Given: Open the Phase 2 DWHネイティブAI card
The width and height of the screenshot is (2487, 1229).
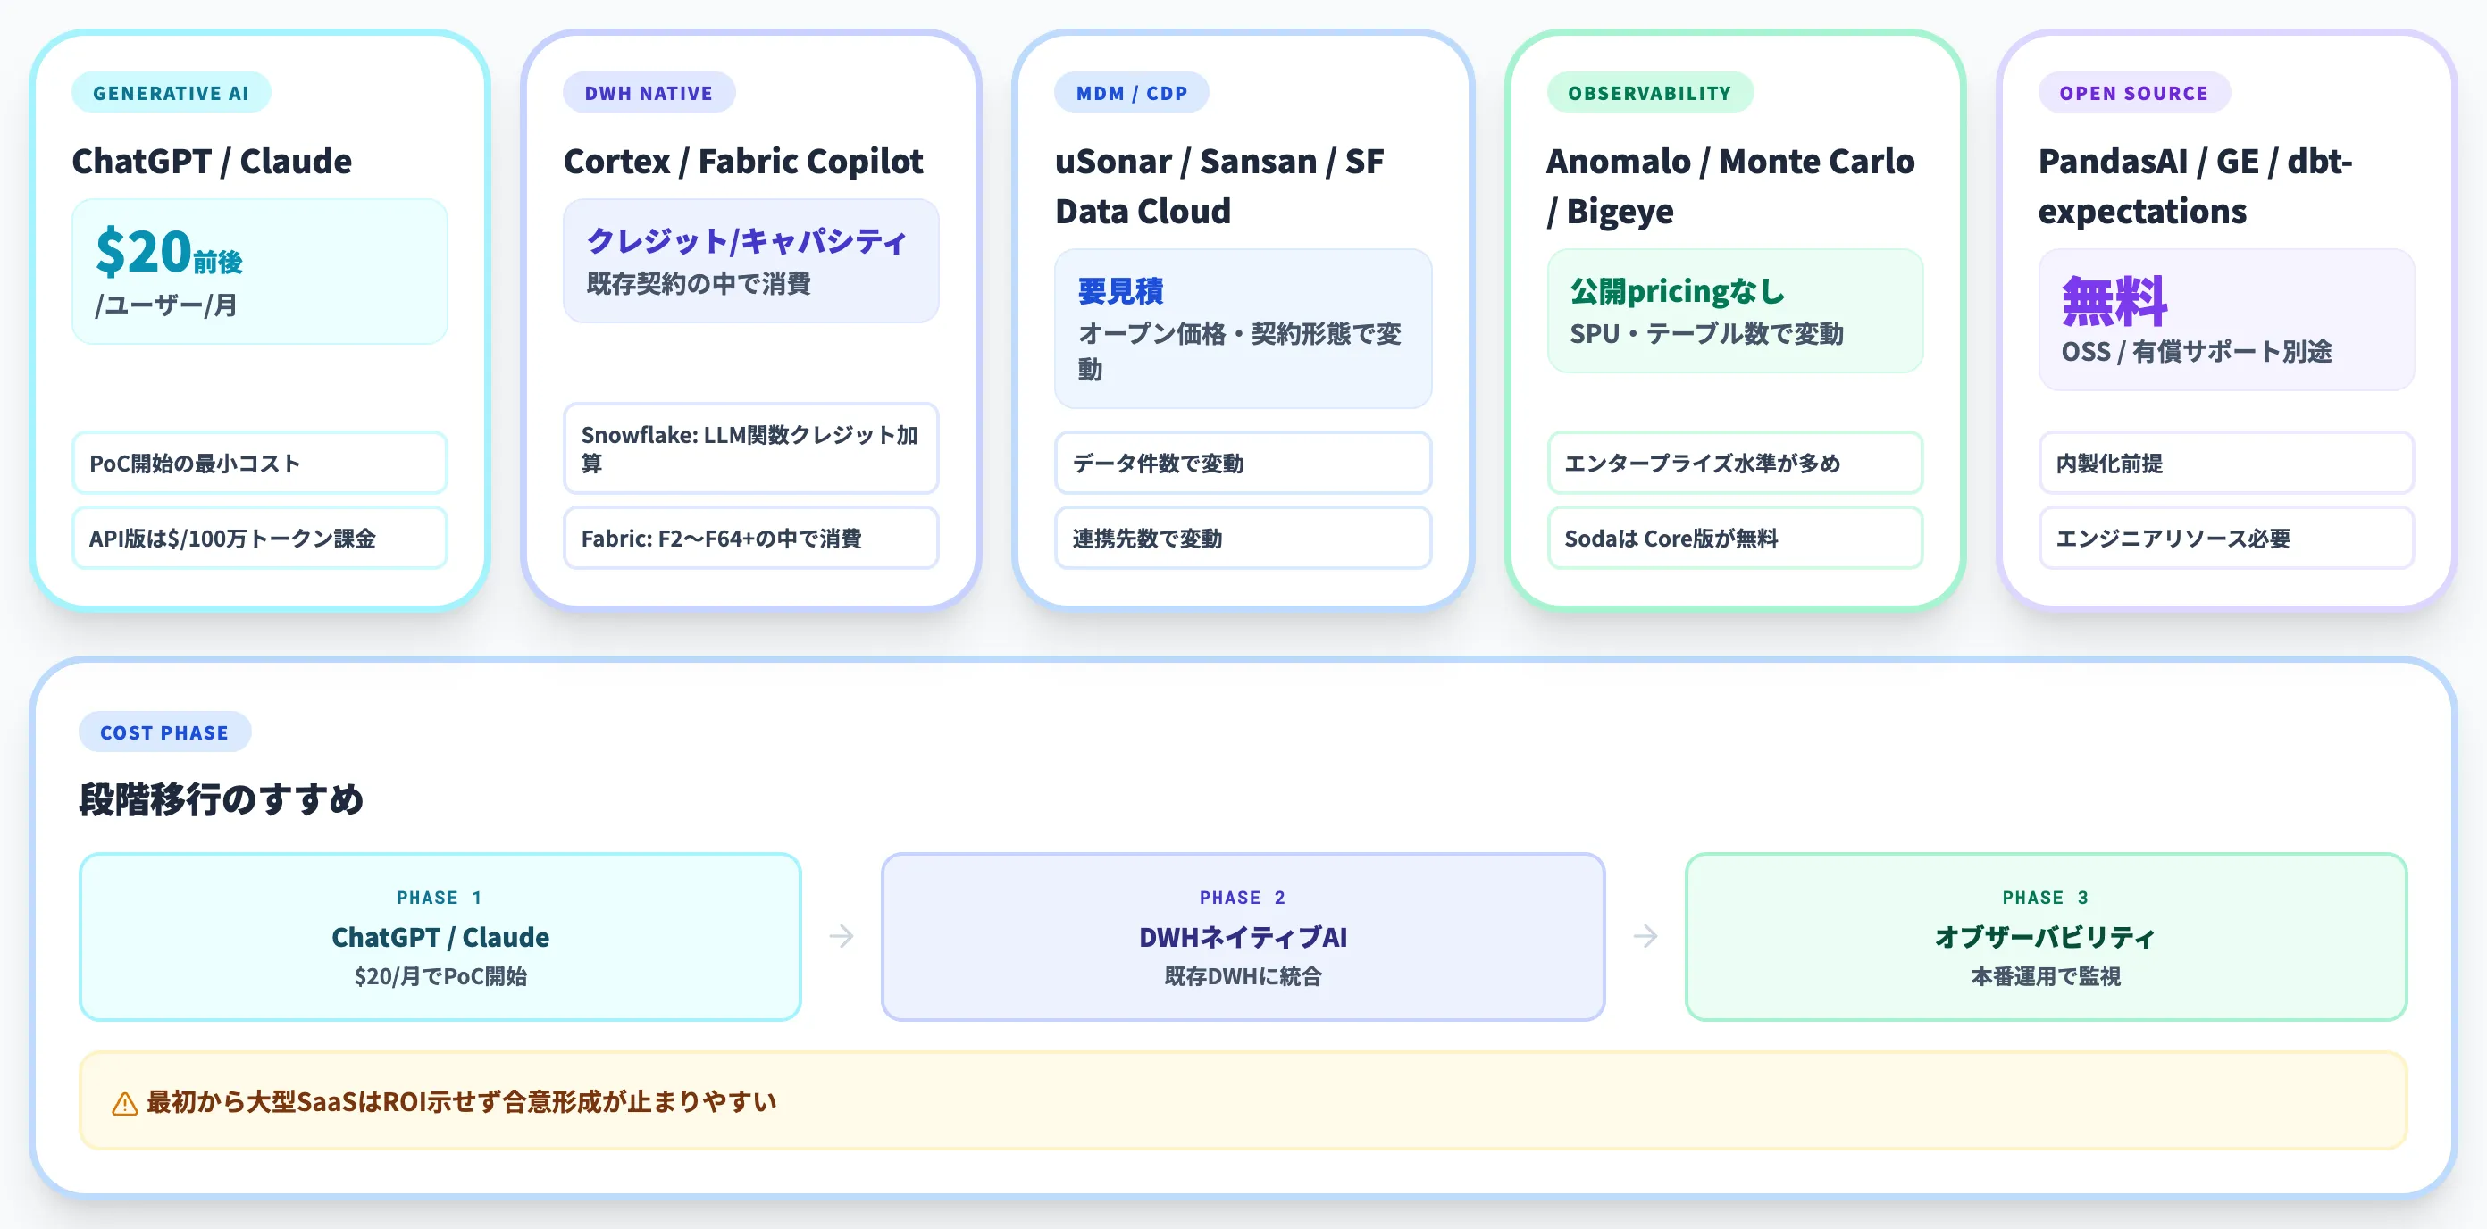Looking at the screenshot, I should (1243, 935).
